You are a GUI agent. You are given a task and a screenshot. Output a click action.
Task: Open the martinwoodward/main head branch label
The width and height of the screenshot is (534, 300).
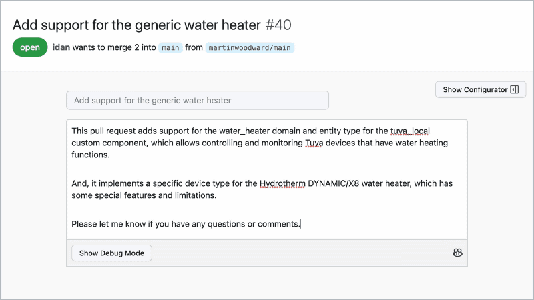250,48
